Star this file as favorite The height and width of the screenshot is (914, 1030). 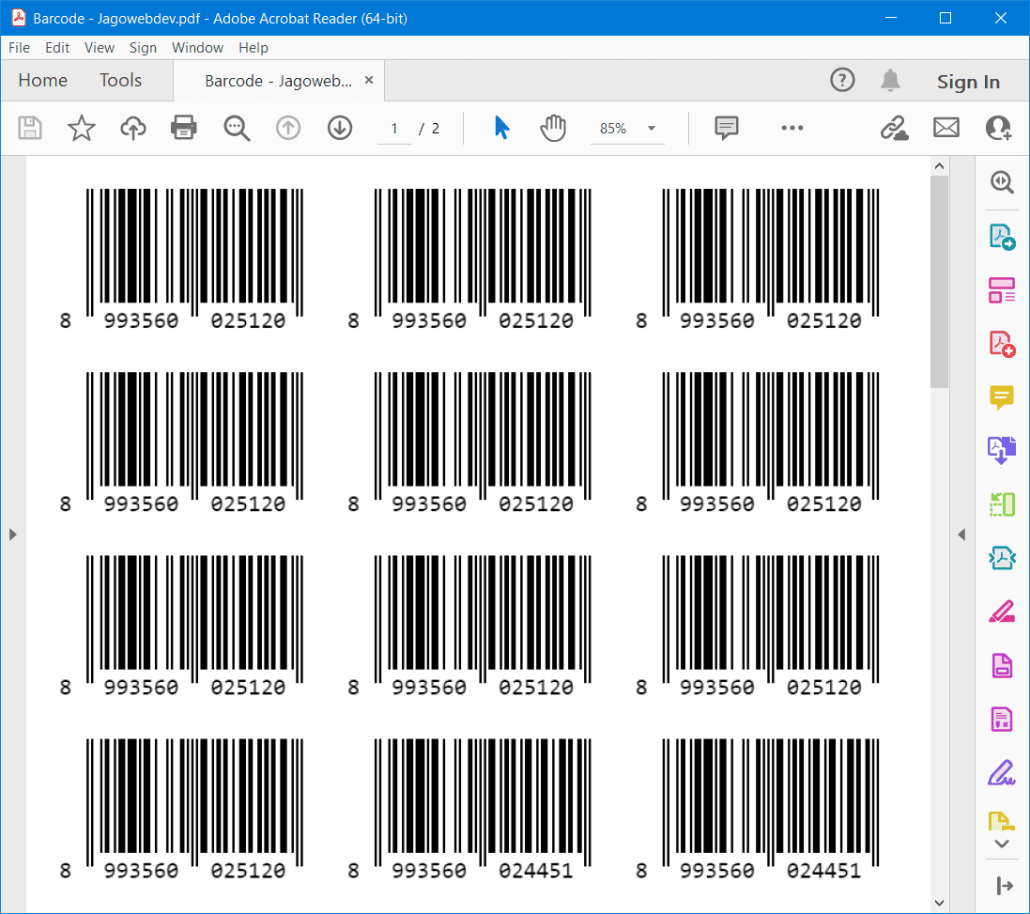tap(82, 128)
